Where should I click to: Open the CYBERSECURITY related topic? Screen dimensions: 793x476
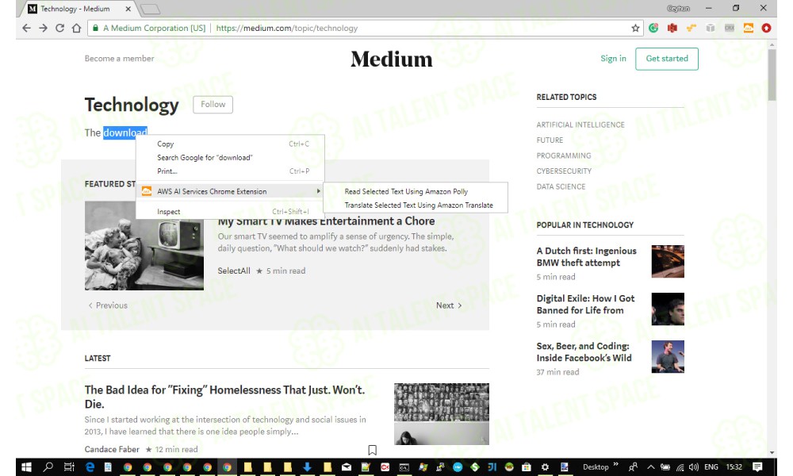pyautogui.click(x=564, y=171)
